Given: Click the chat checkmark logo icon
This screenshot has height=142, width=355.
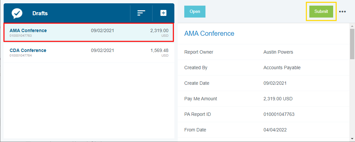Looking at the screenshot, I should (17, 13).
